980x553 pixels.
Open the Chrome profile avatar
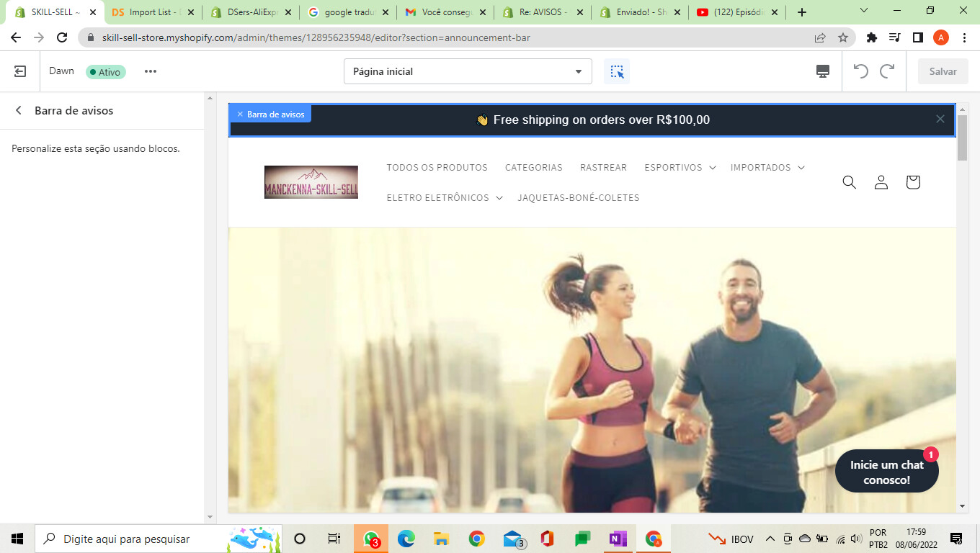click(x=941, y=37)
